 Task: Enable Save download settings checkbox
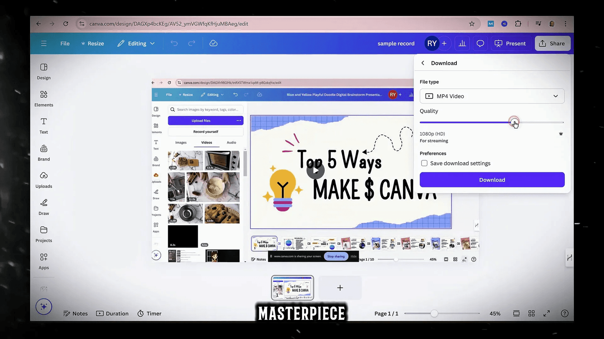click(x=424, y=163)
